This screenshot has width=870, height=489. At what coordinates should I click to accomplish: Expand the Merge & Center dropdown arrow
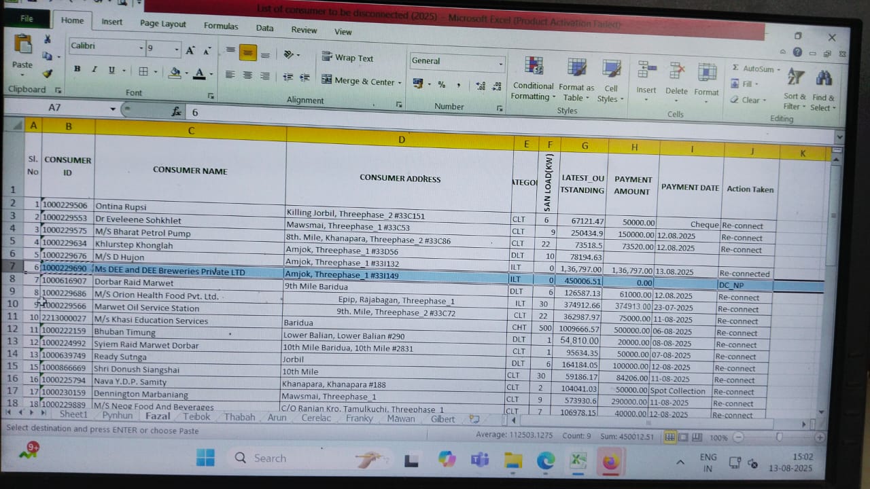(400, 83)
